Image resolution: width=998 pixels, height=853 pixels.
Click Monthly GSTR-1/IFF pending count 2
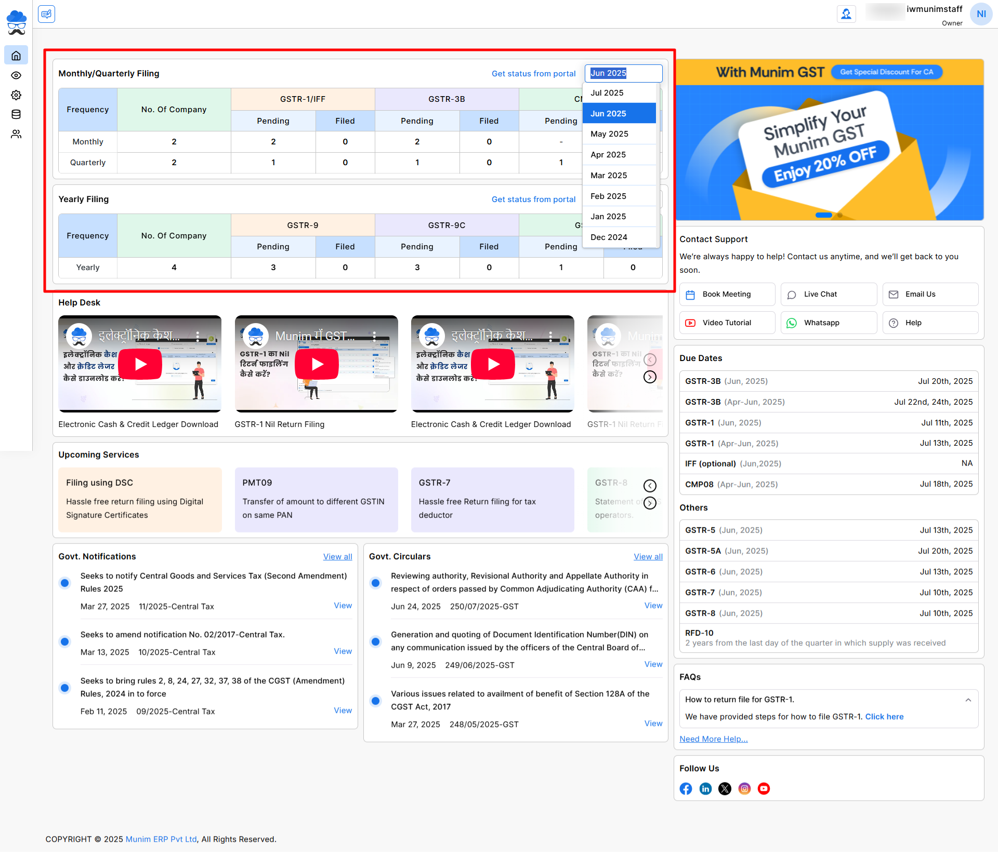273,142
